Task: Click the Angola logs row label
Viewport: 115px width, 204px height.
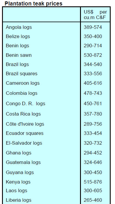Action: pos(19,27)
